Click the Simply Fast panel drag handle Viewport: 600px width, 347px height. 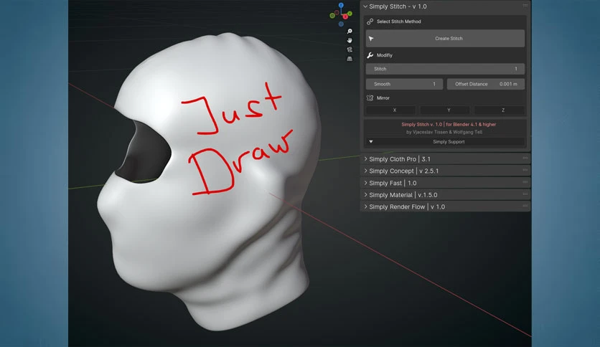(525, 182)
